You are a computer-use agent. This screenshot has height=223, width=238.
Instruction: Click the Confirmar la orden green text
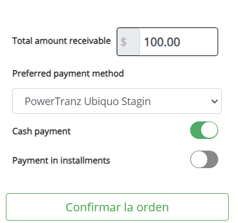point(117,207)
